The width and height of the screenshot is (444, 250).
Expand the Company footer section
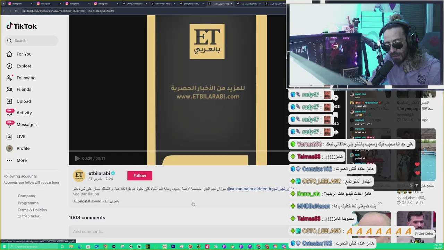tap(26, 196)
